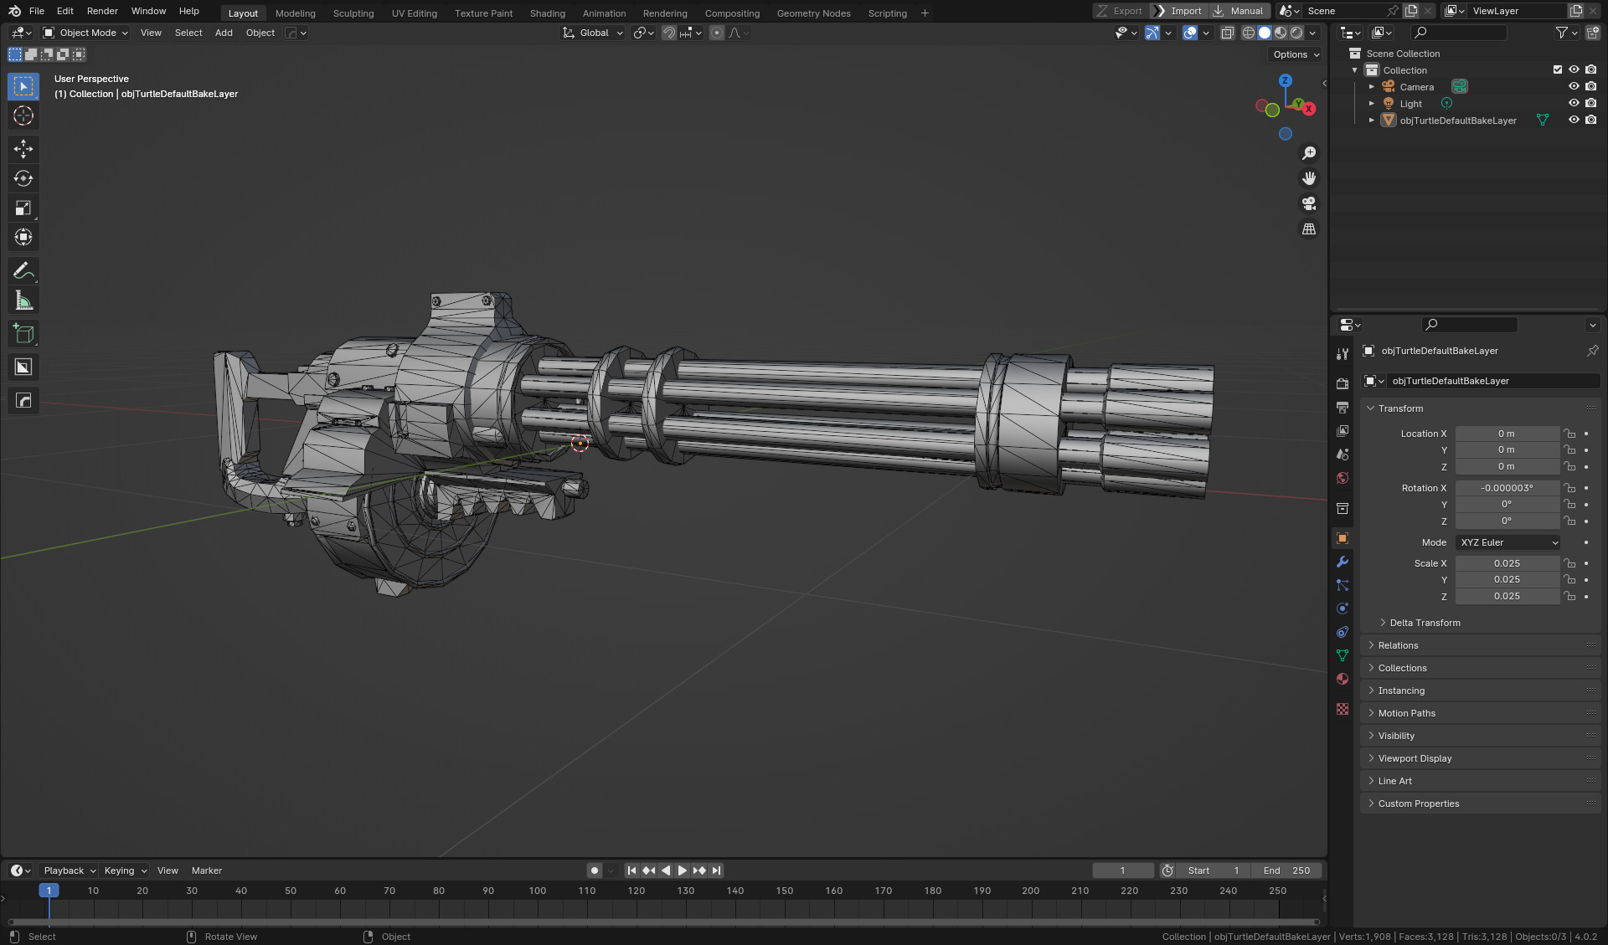Lock the Location X transform
Screen dimensions: 1608x945
click(1569, 434)
